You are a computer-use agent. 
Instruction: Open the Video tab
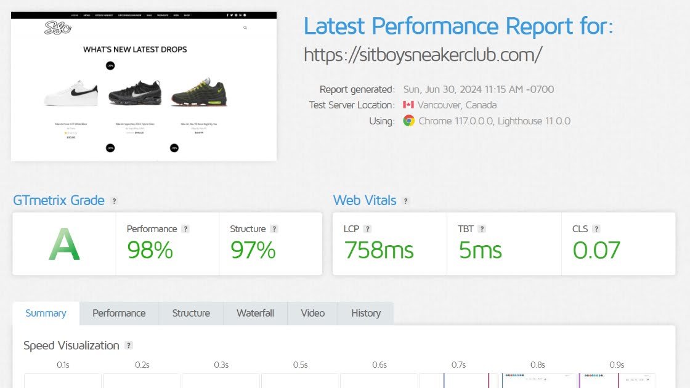[x=312, y=313]
